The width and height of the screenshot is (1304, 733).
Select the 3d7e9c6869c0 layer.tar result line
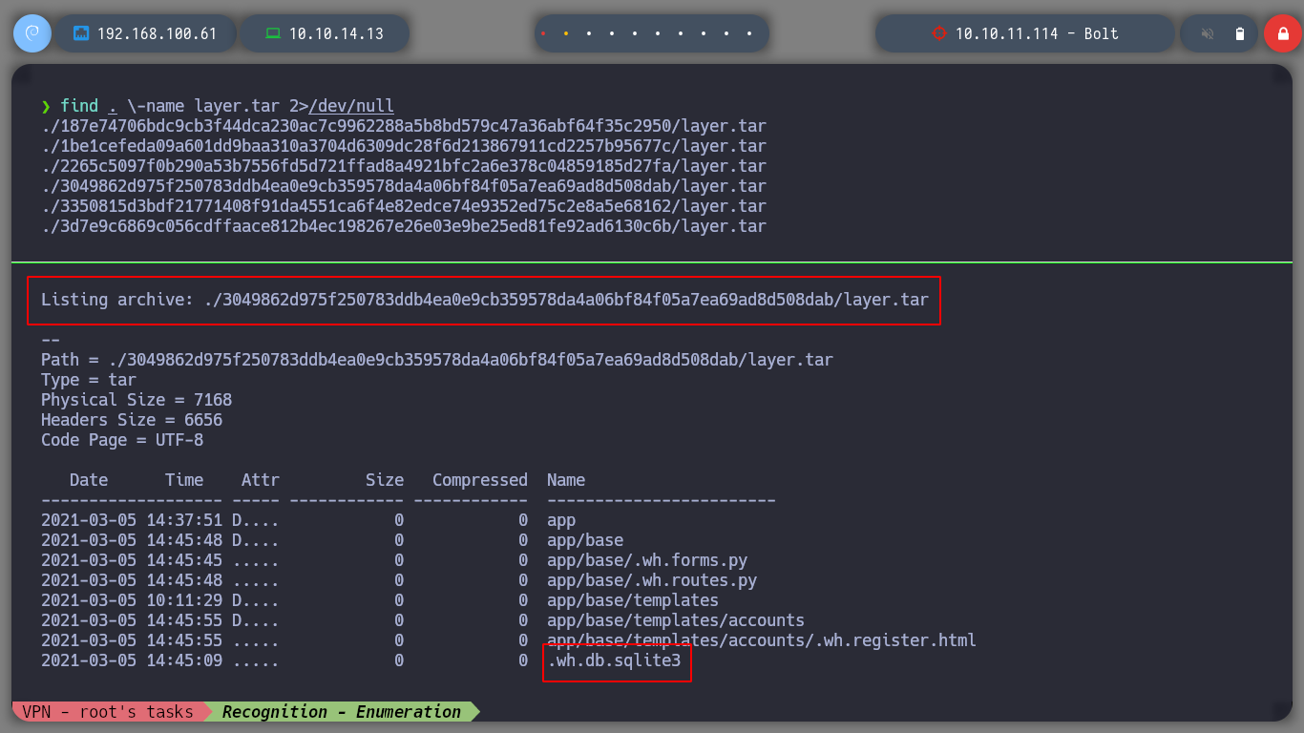pyautogui.click(x=404, y=226)
